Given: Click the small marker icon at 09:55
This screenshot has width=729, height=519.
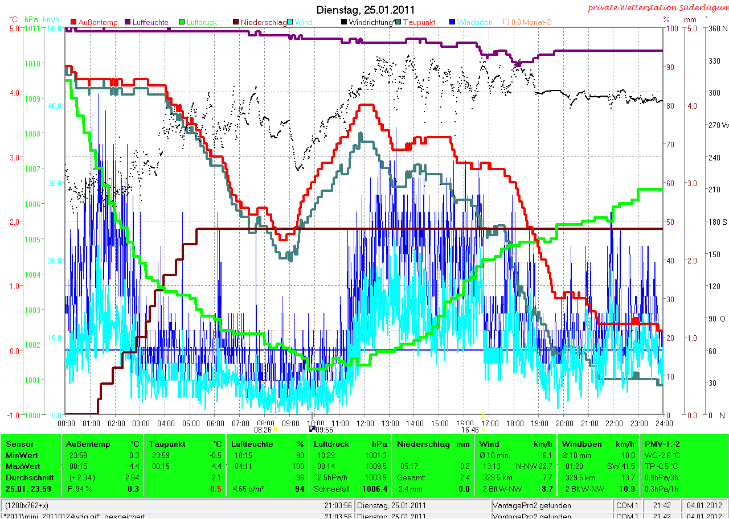Looking at the screenshot, I should 312,430.
